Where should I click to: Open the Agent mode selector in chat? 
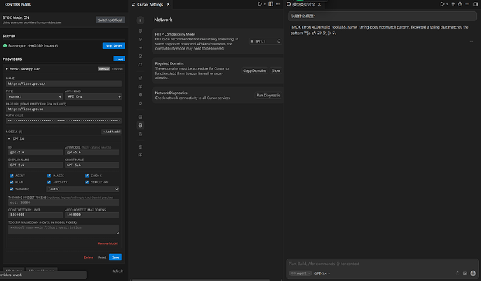(300, 273)
